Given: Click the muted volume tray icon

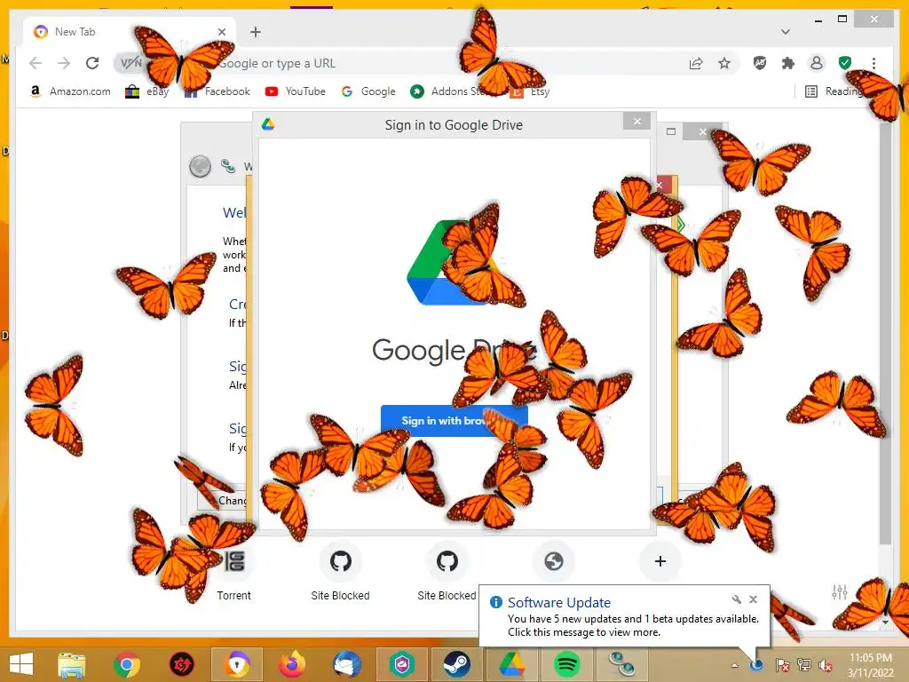Looking at the screenshot, I should [x=825, y=665].
